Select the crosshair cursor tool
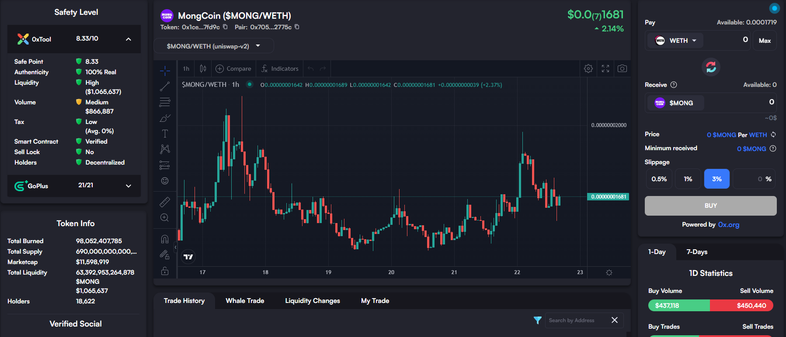The height and width of the screenshot is (337, 786). (165, 70)
